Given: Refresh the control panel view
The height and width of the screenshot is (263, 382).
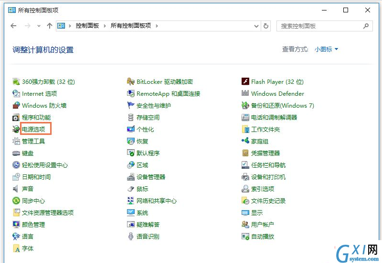Looking at the screenshot, I should tap(266, 26).
